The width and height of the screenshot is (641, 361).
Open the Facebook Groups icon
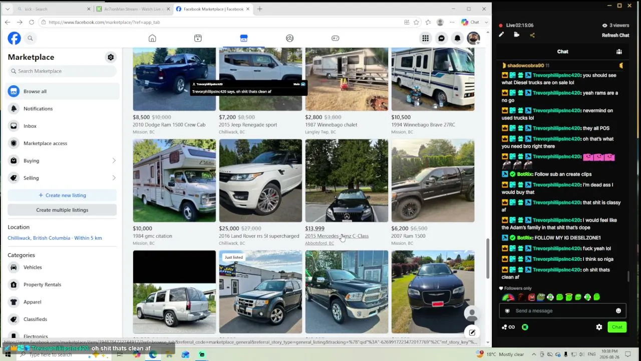(289, 39)
